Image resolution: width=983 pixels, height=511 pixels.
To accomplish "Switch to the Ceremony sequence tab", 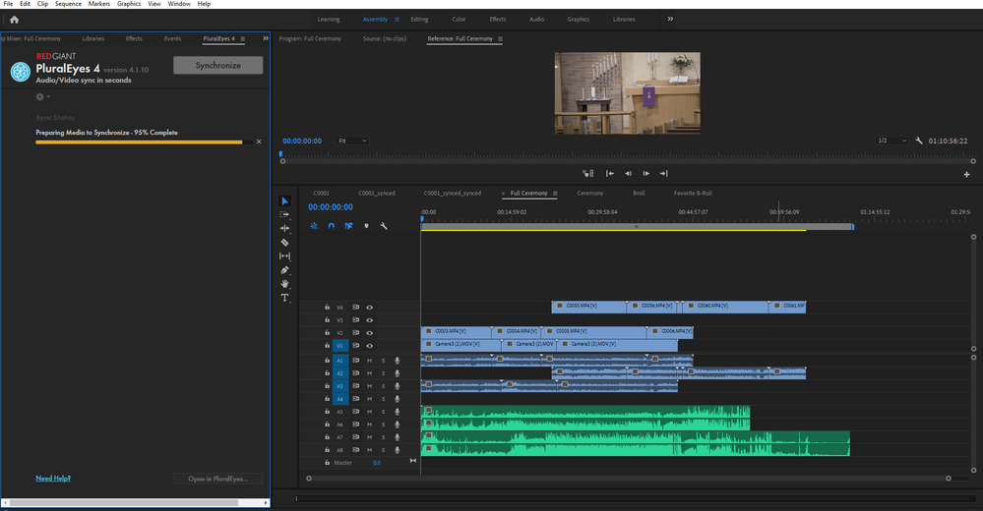I will (589, 194).
